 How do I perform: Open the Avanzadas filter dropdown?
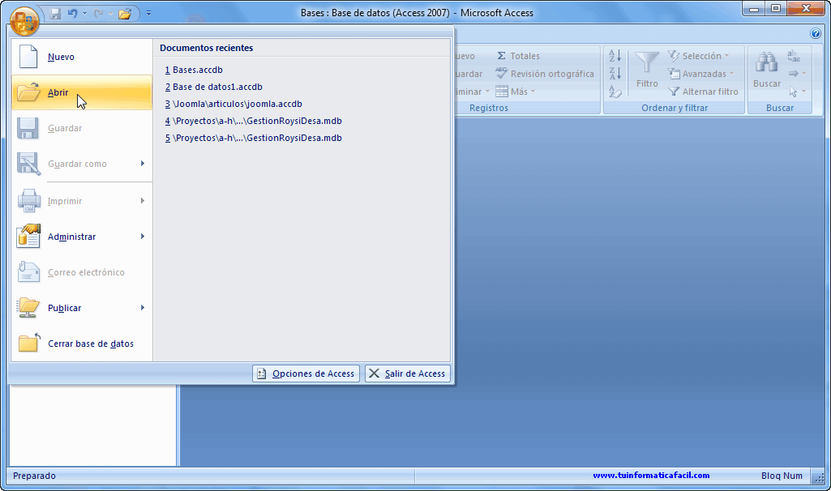click(701, 74)
